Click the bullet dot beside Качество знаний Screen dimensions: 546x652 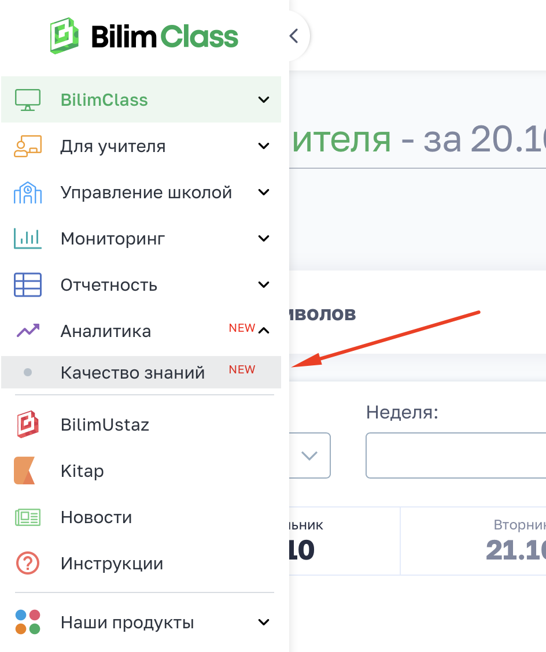(x=28, y=372)
